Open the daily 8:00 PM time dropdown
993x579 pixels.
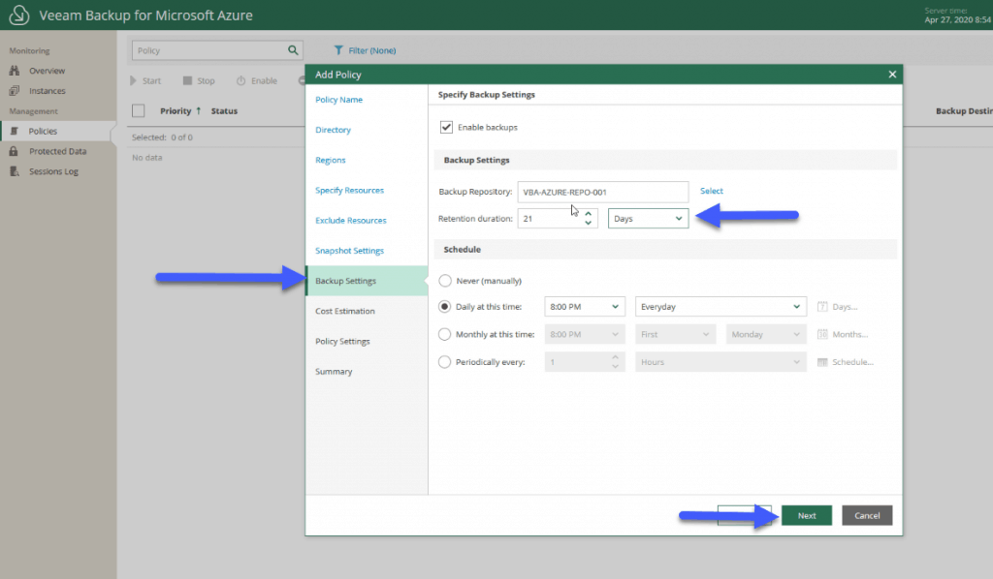pyautogui.click(x=585, y=307)
